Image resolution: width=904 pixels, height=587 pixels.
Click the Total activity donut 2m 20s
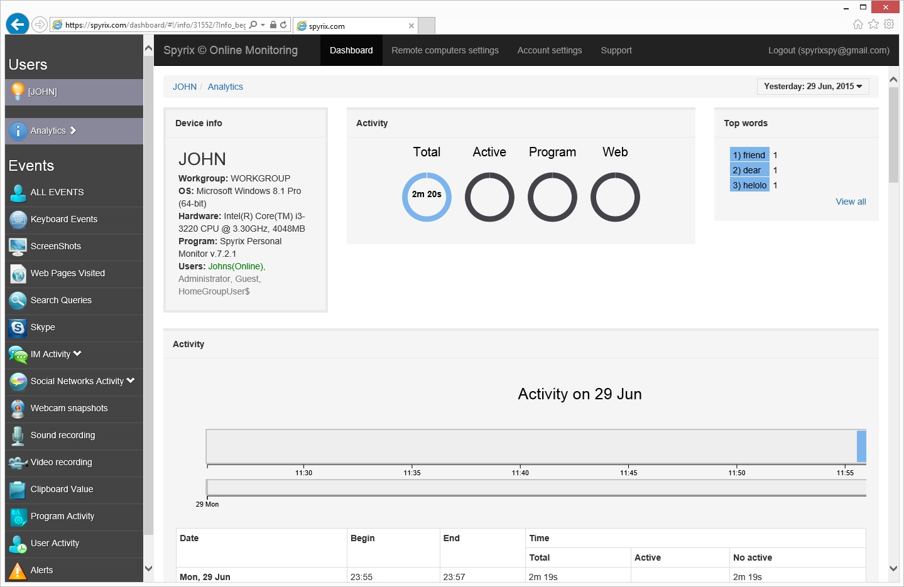pyautogui.click(x=427, y=197)
